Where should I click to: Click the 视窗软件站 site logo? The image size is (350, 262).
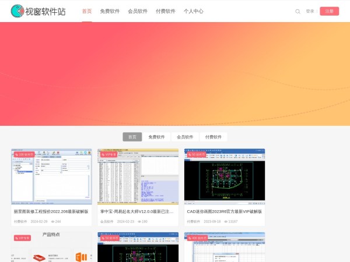(x=38, y=11)
